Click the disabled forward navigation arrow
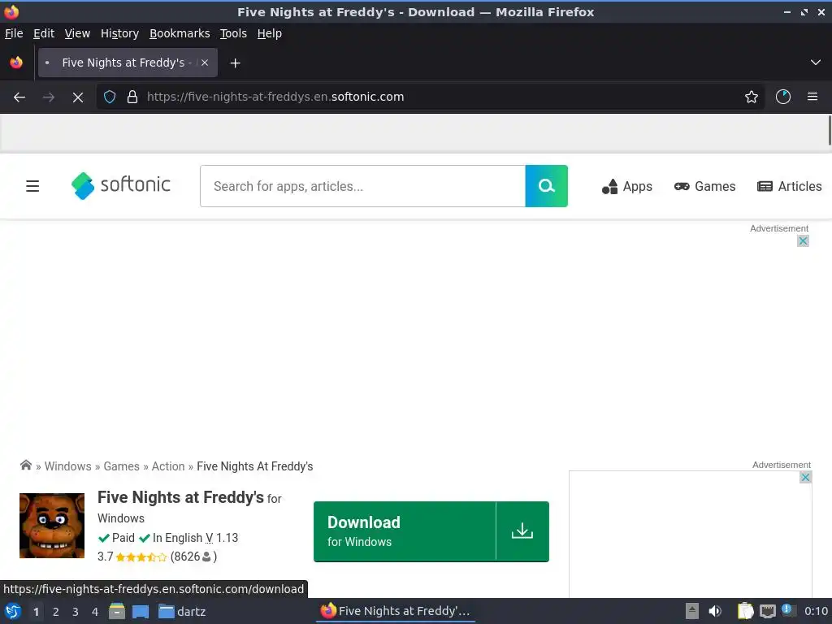The image size is (832, 624). 48,97
